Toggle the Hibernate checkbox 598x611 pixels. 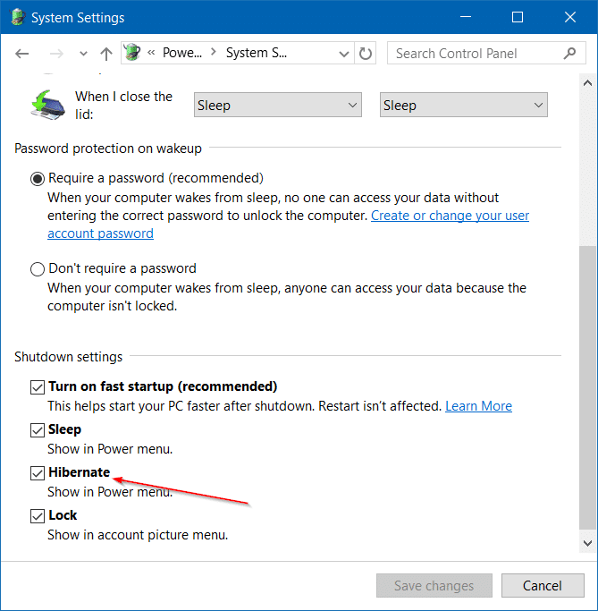pyautogui.click(x=38, y=473)
